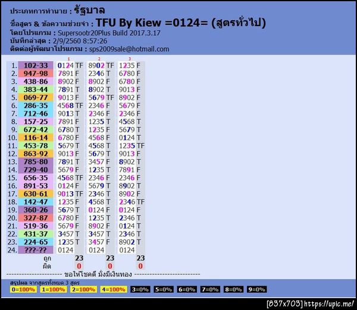Click the sps2009sale@hotmail.com contact email

129,49
